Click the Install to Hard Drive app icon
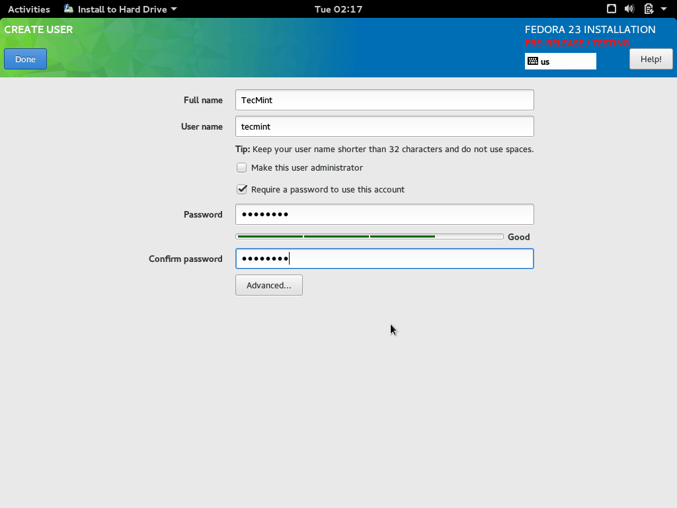 (x=69, y=9)
